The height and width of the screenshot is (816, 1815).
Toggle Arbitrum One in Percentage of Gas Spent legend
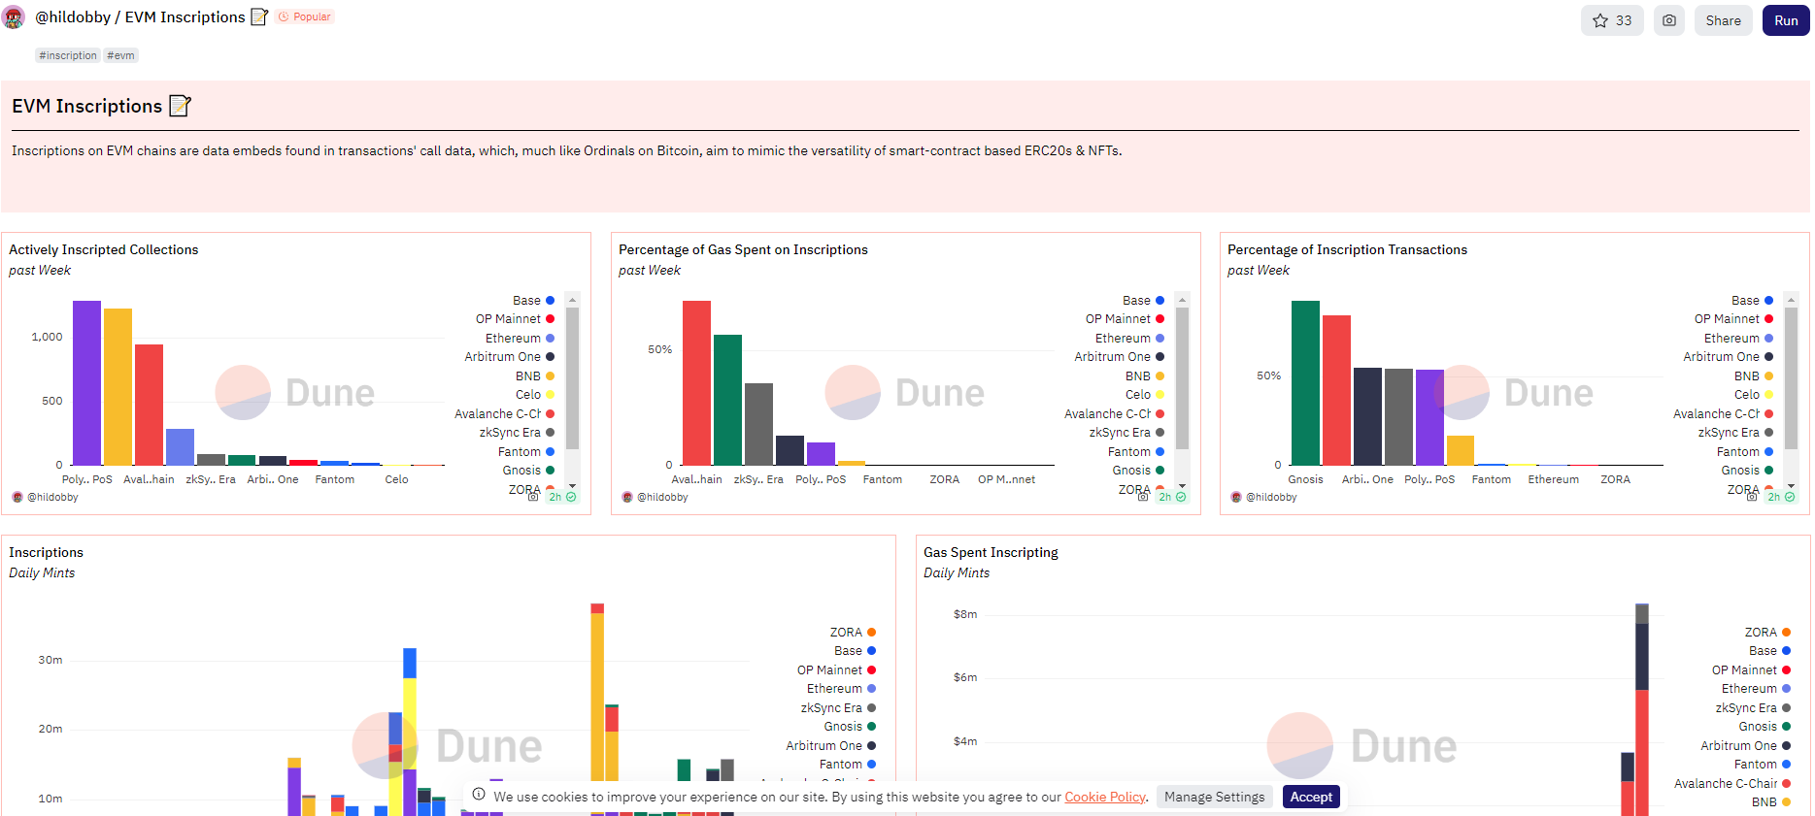pos(1119,357)
